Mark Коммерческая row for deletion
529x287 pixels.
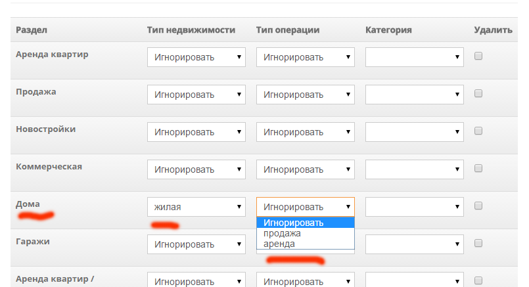pyautogui.click(x=478, y=168)
